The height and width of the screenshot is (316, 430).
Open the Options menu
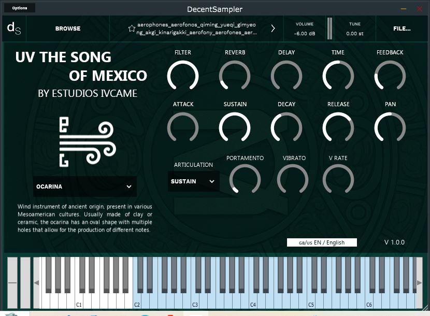coord(20,8)
